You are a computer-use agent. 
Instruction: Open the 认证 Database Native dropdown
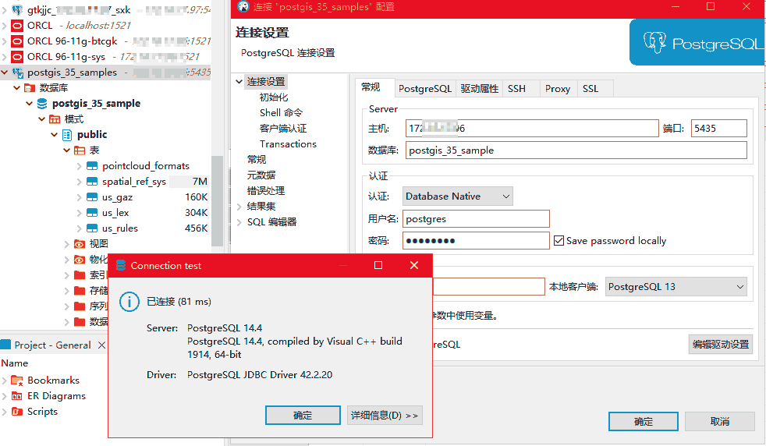tap(457, 196)
